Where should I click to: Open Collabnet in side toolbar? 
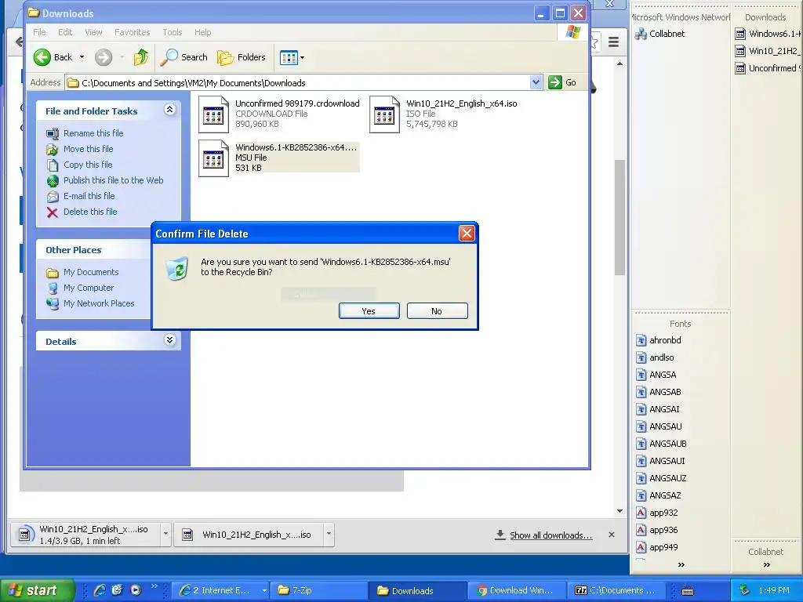click(x=659, y=34)
